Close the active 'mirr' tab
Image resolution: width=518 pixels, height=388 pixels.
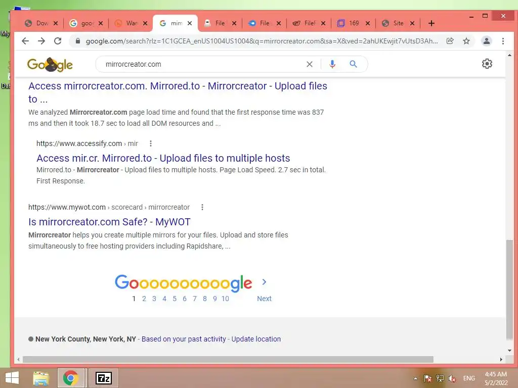point(190,23)
